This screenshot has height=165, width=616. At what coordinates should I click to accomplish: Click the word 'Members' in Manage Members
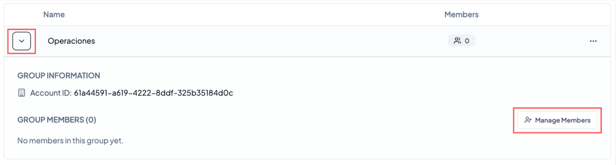click(576, 120)
